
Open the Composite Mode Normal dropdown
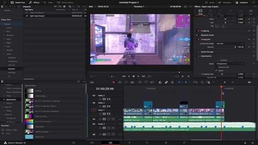point(229,43)
